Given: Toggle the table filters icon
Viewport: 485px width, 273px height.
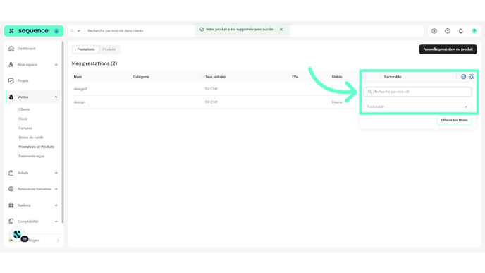Looking at the screenshot, I should pyautogui.click(x=471, y=77).
